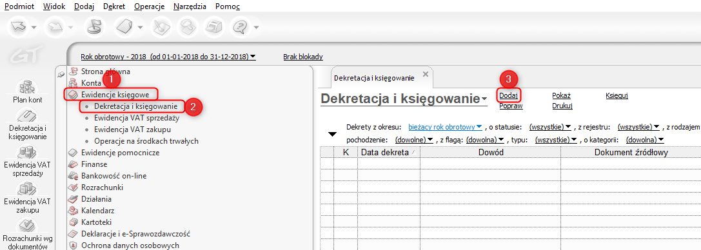The height and width of the screenshot is (250, 701).
Task: Click Strona główna icon in tree
Action: [x=73, y=71]
